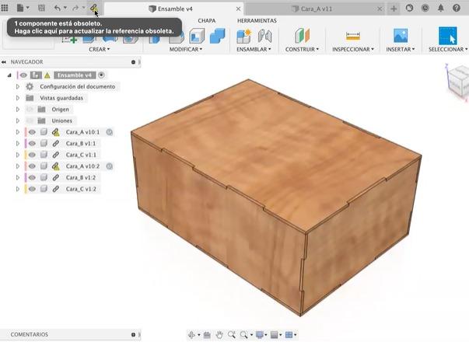The height and width of the screenshot is (342, 469).
Task: Hide the Cara_B v1:1 component
Action: tap(32, 144)
